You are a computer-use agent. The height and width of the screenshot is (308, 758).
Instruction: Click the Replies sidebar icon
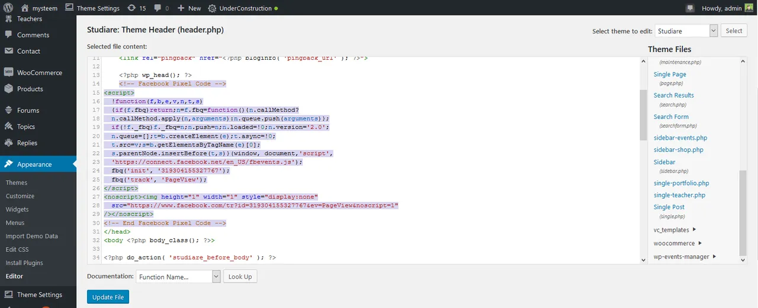coord(9,142)
